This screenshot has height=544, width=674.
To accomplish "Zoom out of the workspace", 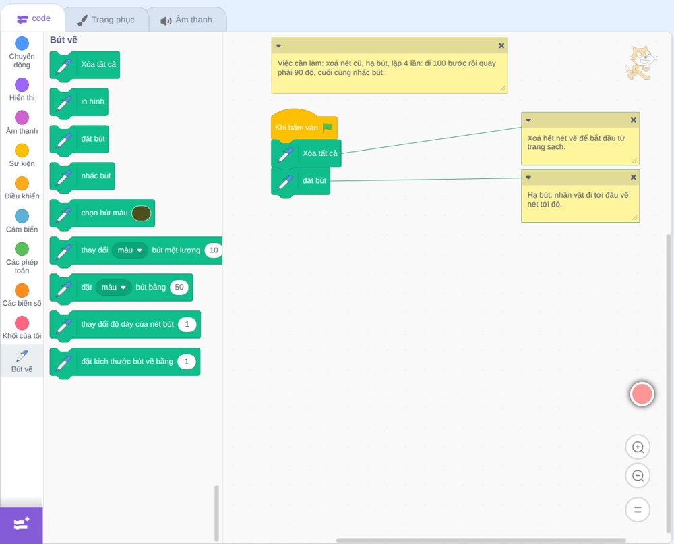I will tap(638, 476).
